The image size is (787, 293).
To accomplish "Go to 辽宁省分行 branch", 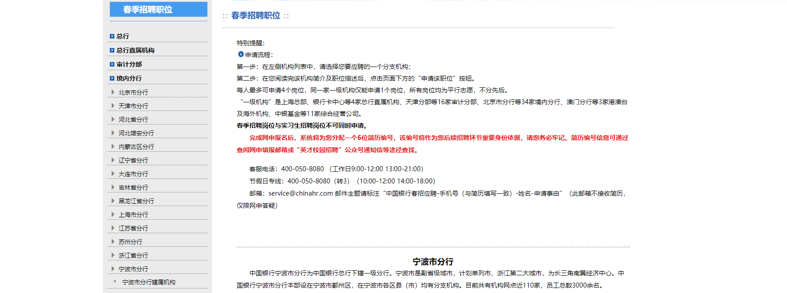I will pyautogui.click(x=133, y=160).
